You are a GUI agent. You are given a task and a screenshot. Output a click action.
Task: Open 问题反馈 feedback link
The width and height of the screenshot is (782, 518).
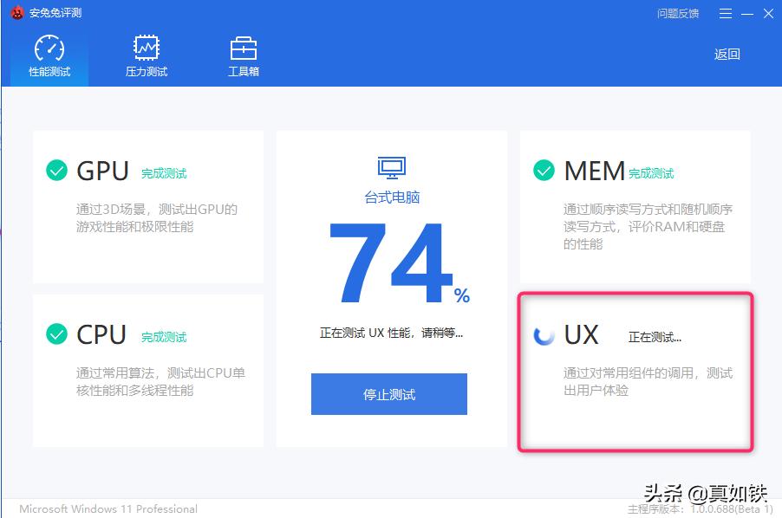click(x=677, y=13)
